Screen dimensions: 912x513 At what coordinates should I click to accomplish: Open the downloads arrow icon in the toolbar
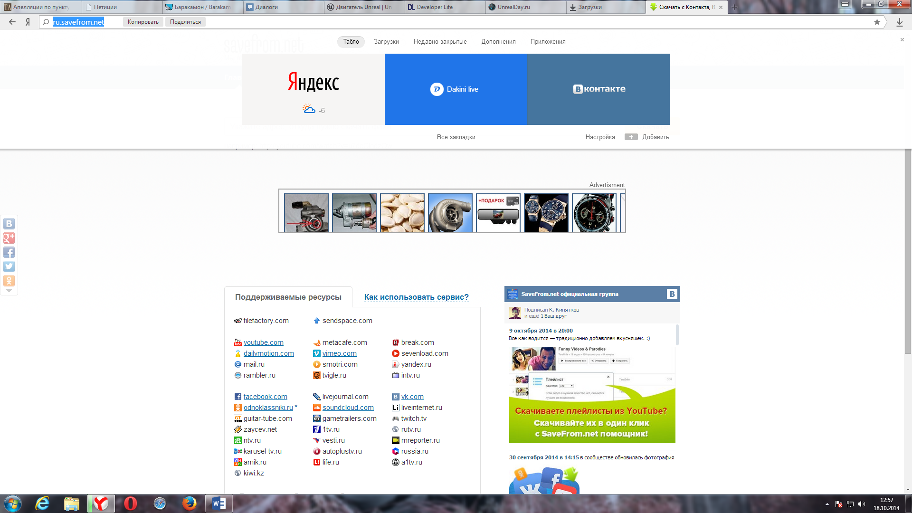tap(899, 22)
